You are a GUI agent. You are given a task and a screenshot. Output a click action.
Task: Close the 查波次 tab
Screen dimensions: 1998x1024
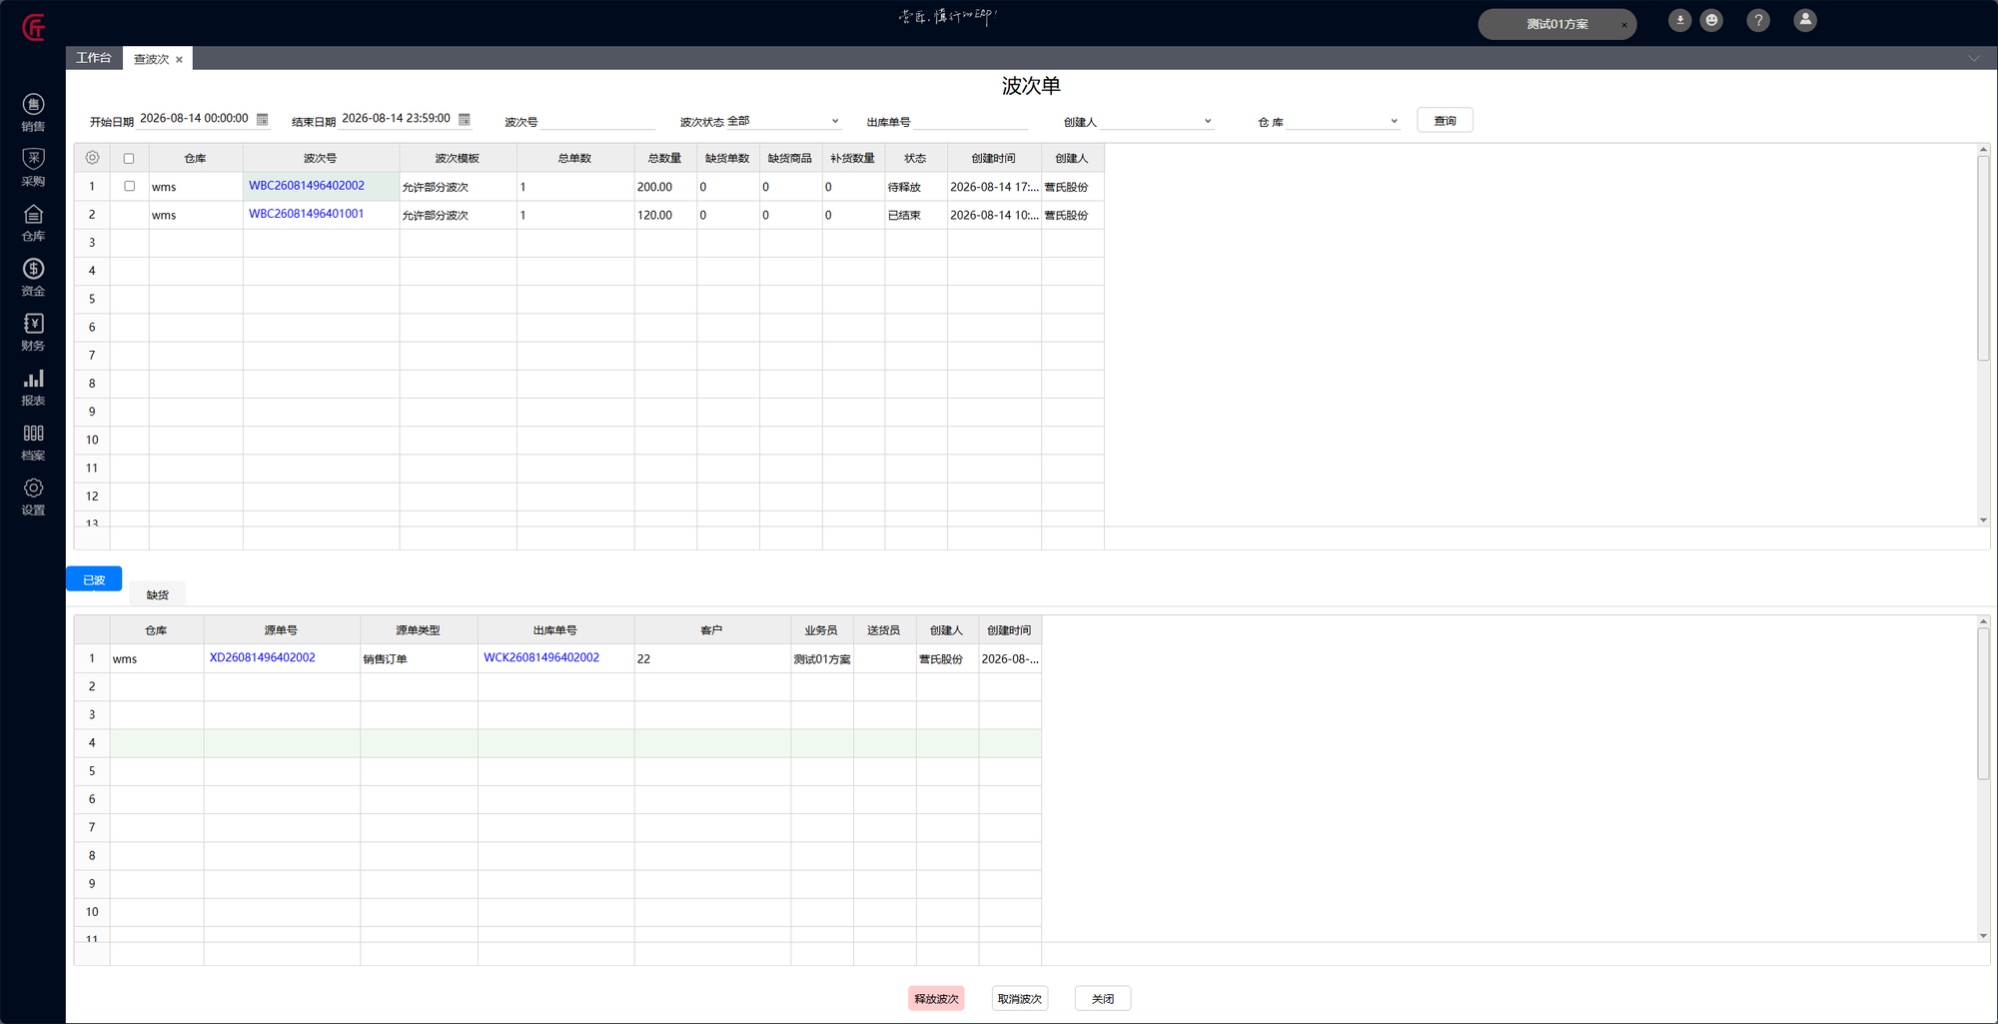[180, 60]
